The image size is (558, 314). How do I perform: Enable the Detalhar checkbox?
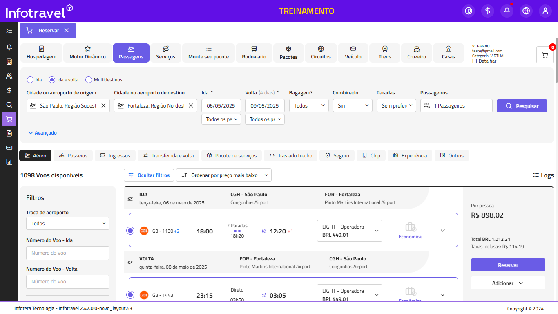(x=475, y=61)
